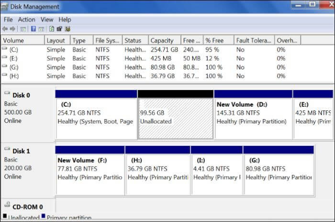Image resolution: width=335 pixels, height=222 pixels.
Task: Select the New Volume (D:) partition block
Action: tap(253, 118)
